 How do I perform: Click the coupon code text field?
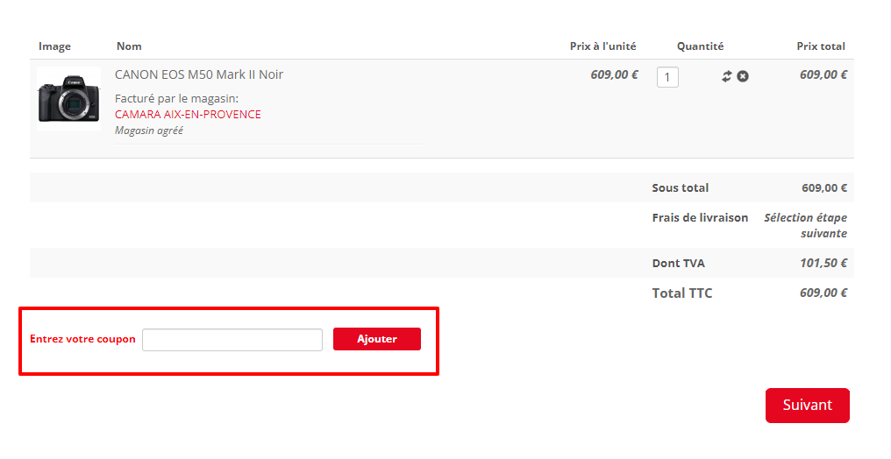pyautogui.click(x=232, y=340)
